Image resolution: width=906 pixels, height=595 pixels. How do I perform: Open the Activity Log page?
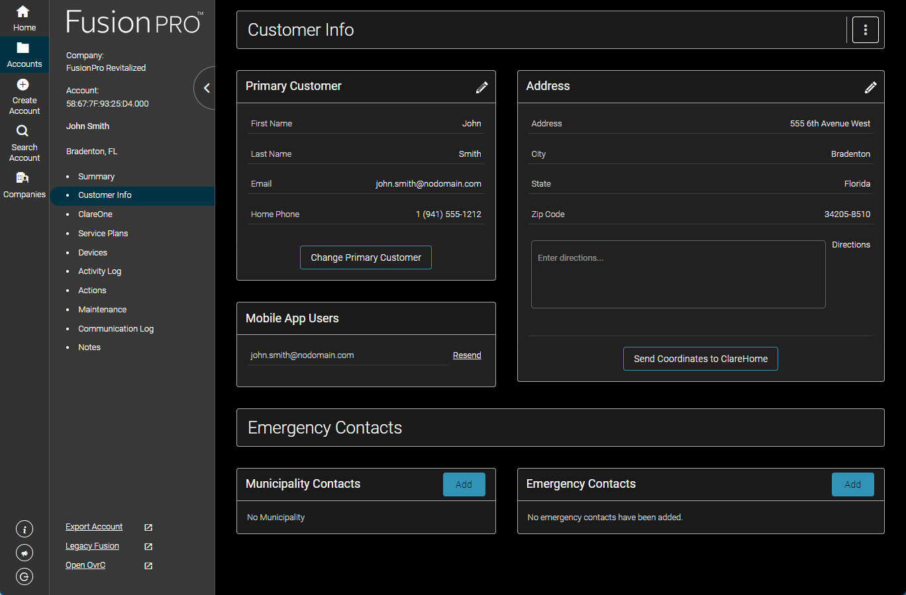pos(99,271)
